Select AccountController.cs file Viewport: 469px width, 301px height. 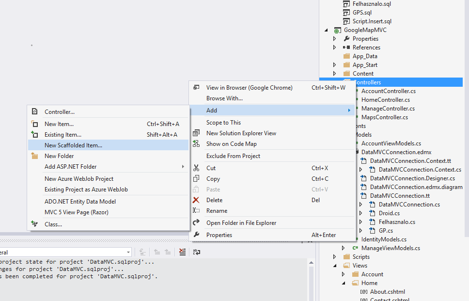388,91
